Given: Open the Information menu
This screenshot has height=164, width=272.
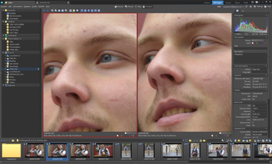Looking at the screenshot, I should (x=17, y=6).
